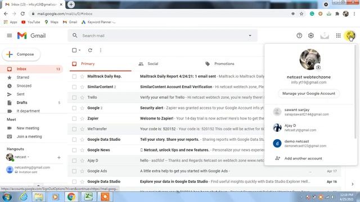Switch to the Primary inbox tab
Screen dimensions: 360x202
[x=101, y=63]
